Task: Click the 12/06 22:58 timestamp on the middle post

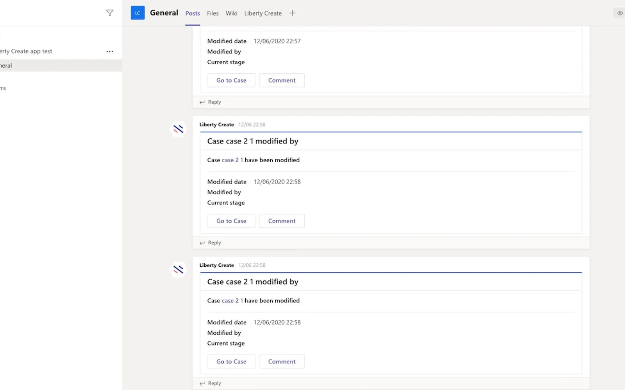Action: tap(252, 125)
